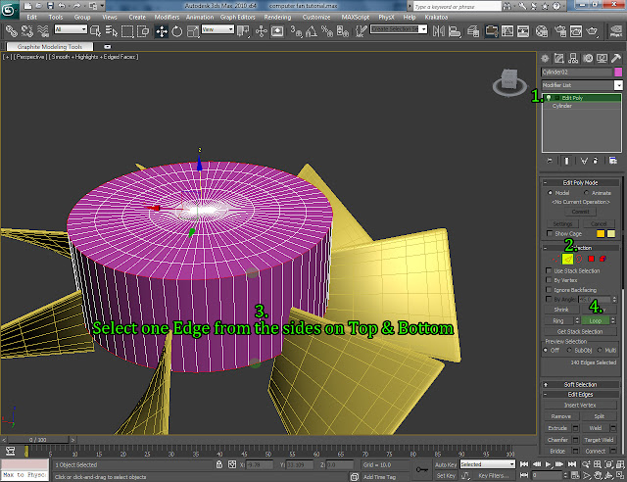Select the Polygon sub-object level icon

click(591, 258)
